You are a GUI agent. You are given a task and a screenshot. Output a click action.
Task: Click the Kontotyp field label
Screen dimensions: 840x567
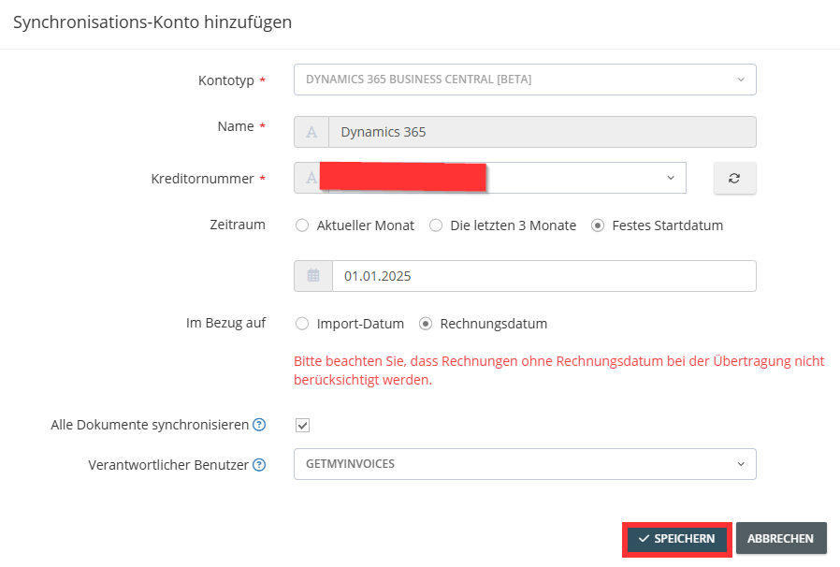tap(226, 80)
